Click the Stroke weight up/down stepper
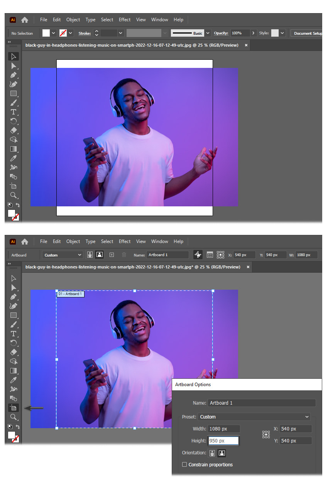 coord(96,33)
